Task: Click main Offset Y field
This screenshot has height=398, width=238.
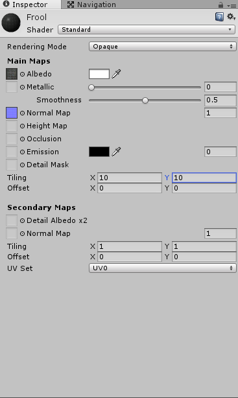Action: click(x=204, y=188)
